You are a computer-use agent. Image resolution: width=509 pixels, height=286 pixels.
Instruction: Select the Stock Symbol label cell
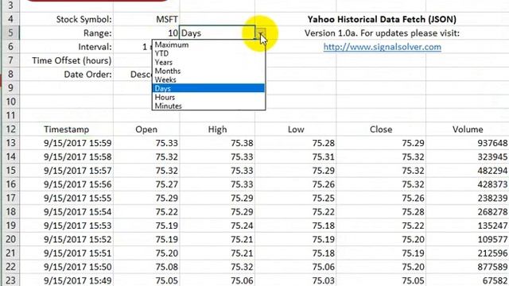pos(67,19)
